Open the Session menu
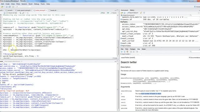The image size is (200, 112). coord(24,4)
